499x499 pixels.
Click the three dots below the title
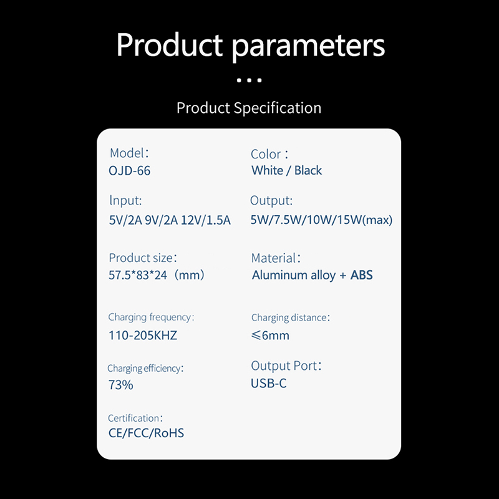(249, 80)
